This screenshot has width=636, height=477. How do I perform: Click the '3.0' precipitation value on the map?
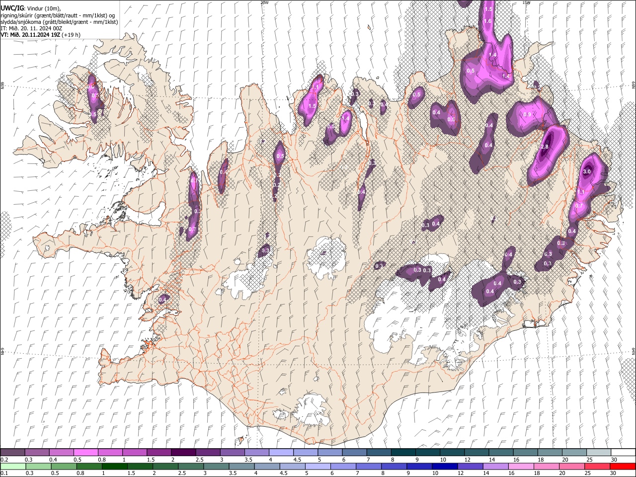[x=587, y=172]
